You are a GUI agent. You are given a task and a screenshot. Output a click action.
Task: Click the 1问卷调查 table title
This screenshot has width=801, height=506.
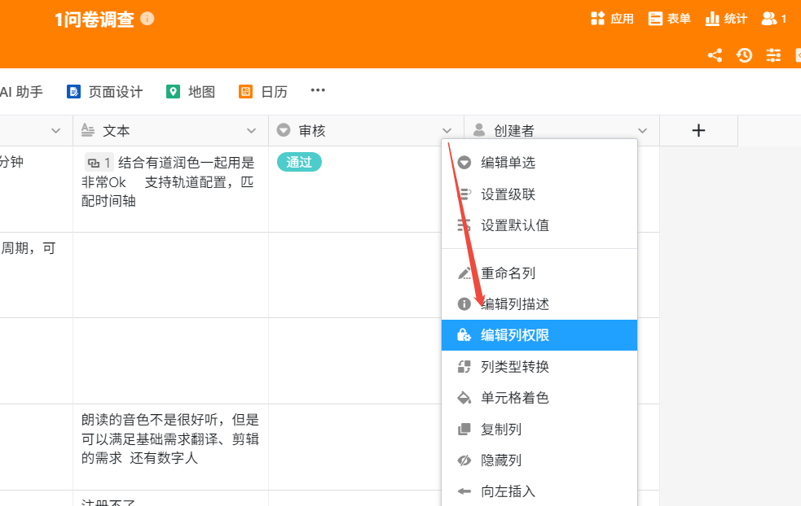[95, 20]
